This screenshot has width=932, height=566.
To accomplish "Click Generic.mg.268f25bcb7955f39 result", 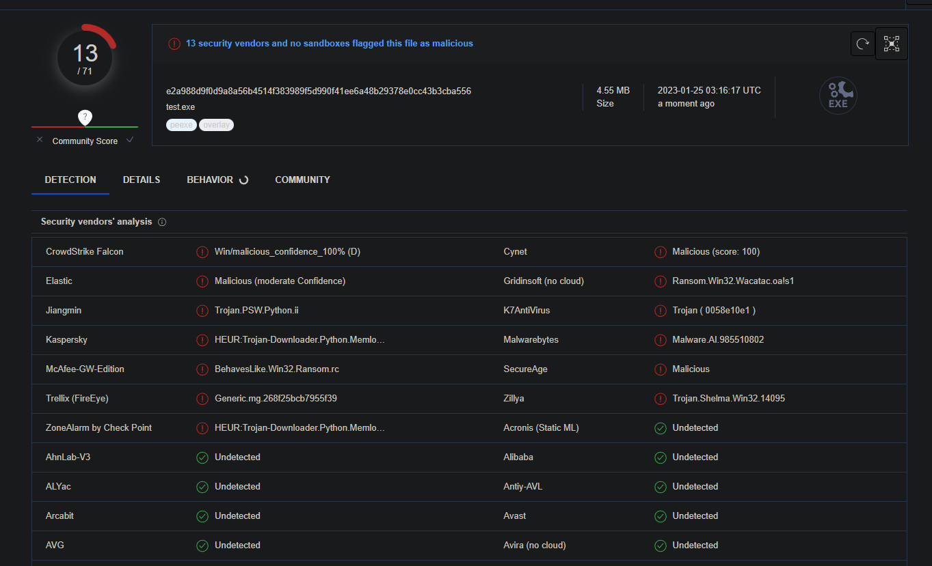I will point(276,399).
